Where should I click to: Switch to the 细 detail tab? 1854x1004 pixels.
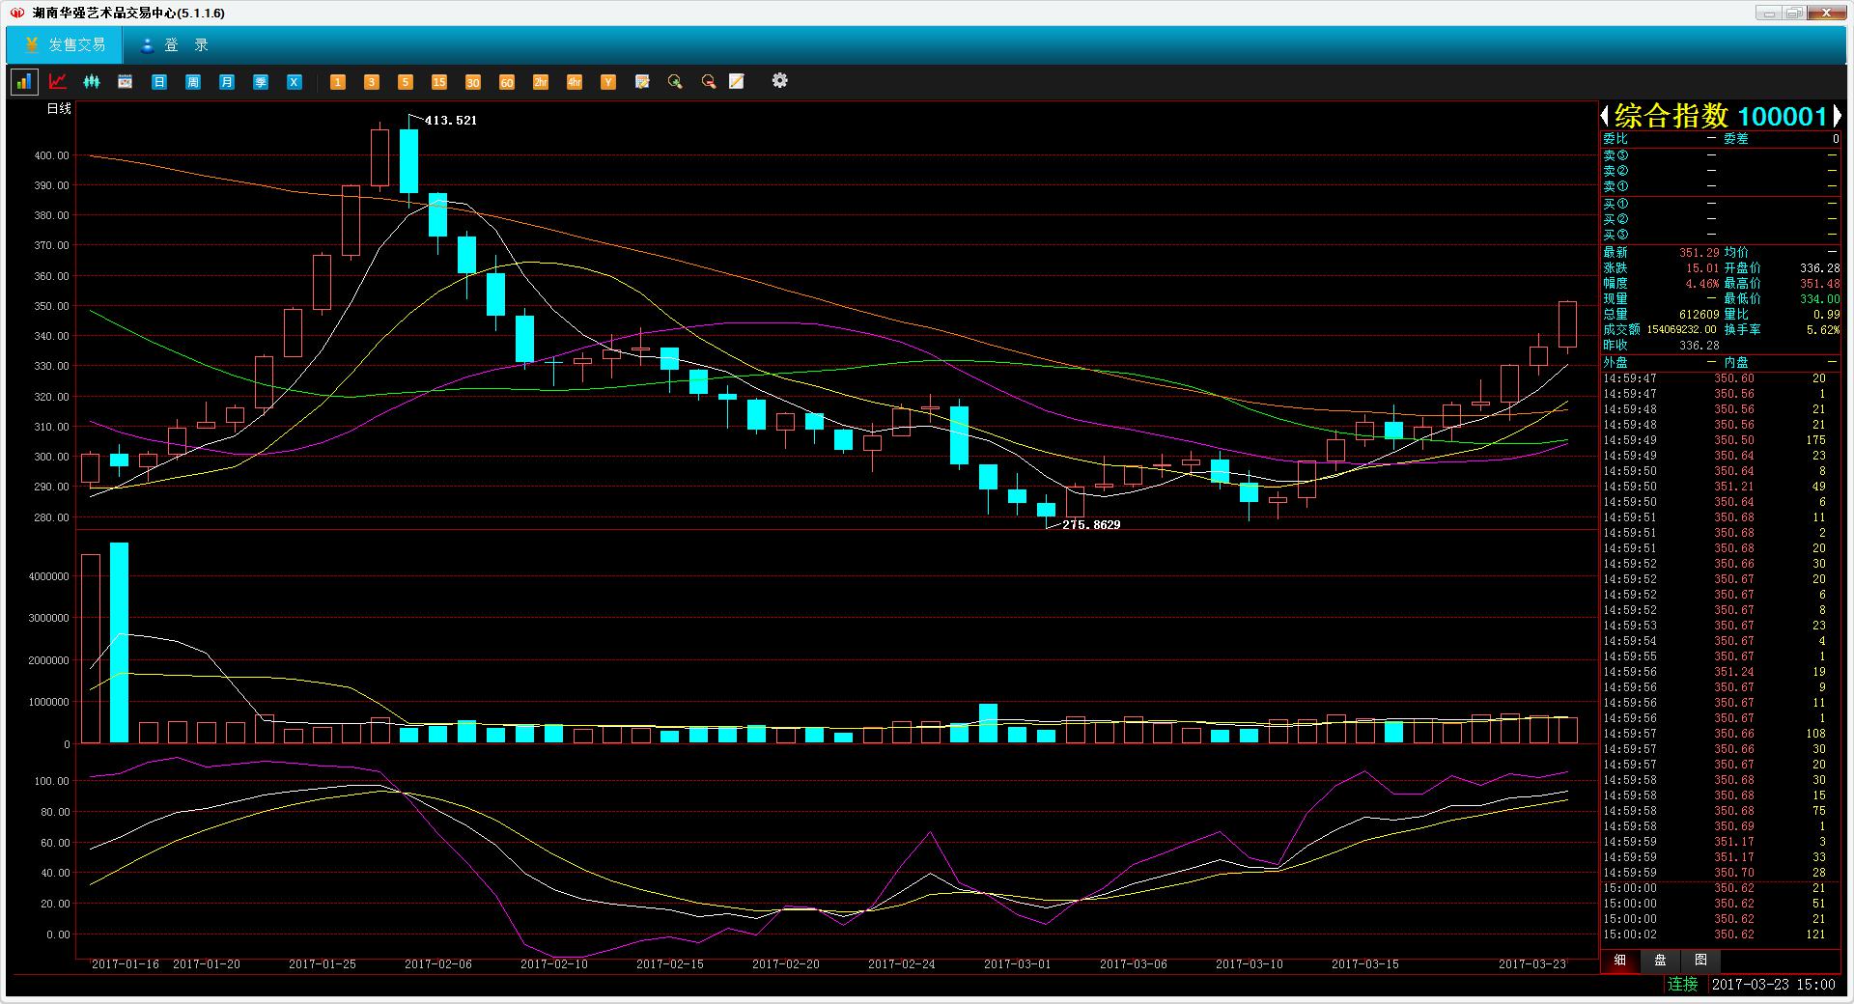[x=1620, y=961]
